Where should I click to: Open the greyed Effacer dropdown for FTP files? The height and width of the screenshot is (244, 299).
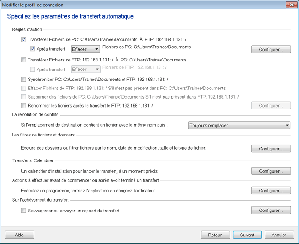click(x=86, y=69)
